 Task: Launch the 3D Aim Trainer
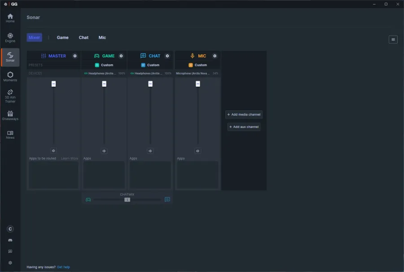(x=10, y=97)
